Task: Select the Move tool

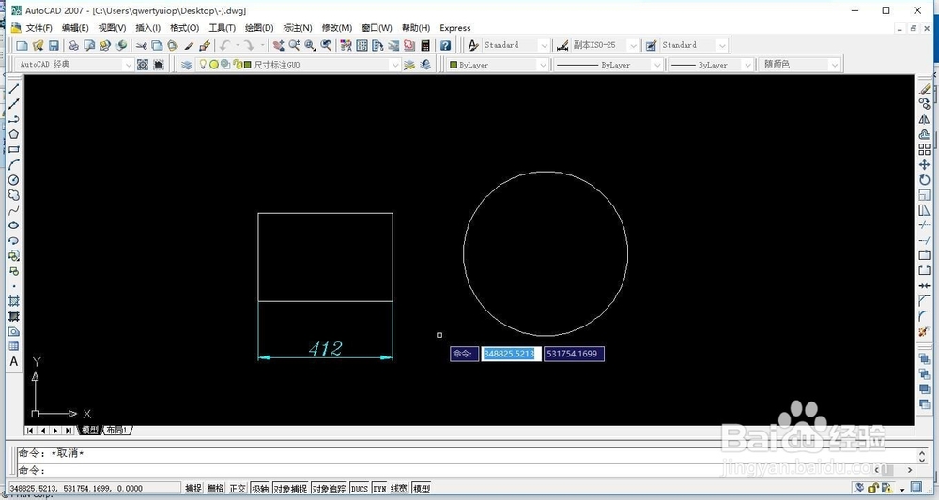Action: pos(925,164)
